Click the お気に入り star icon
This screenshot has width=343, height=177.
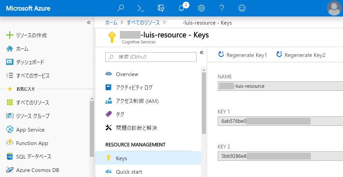(x=10, y=89)
